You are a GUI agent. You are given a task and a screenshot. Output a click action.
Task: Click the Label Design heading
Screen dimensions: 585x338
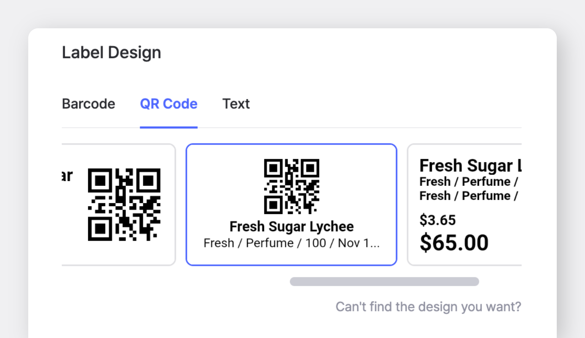(111, 52)
